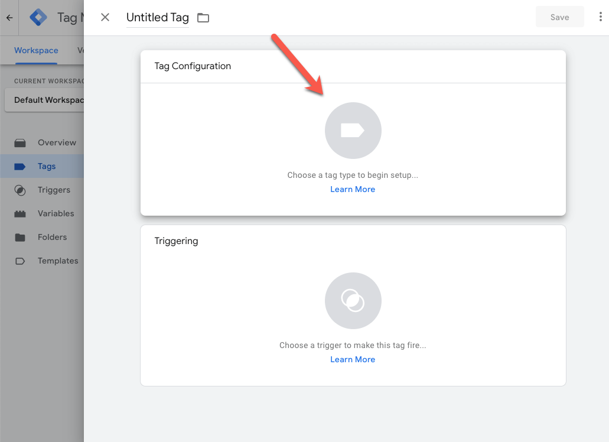Rename the Untitled Tag title field
The width and height of the screenshot is (609, 442).
point(157,18)
